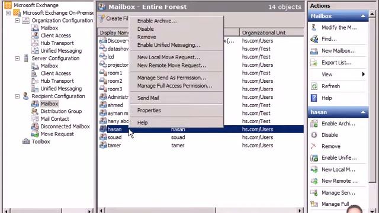Click the Server Configuration server icon
The width and height of the screenshot is (379, 213).
pyautogui.click(x=26, y=58)
